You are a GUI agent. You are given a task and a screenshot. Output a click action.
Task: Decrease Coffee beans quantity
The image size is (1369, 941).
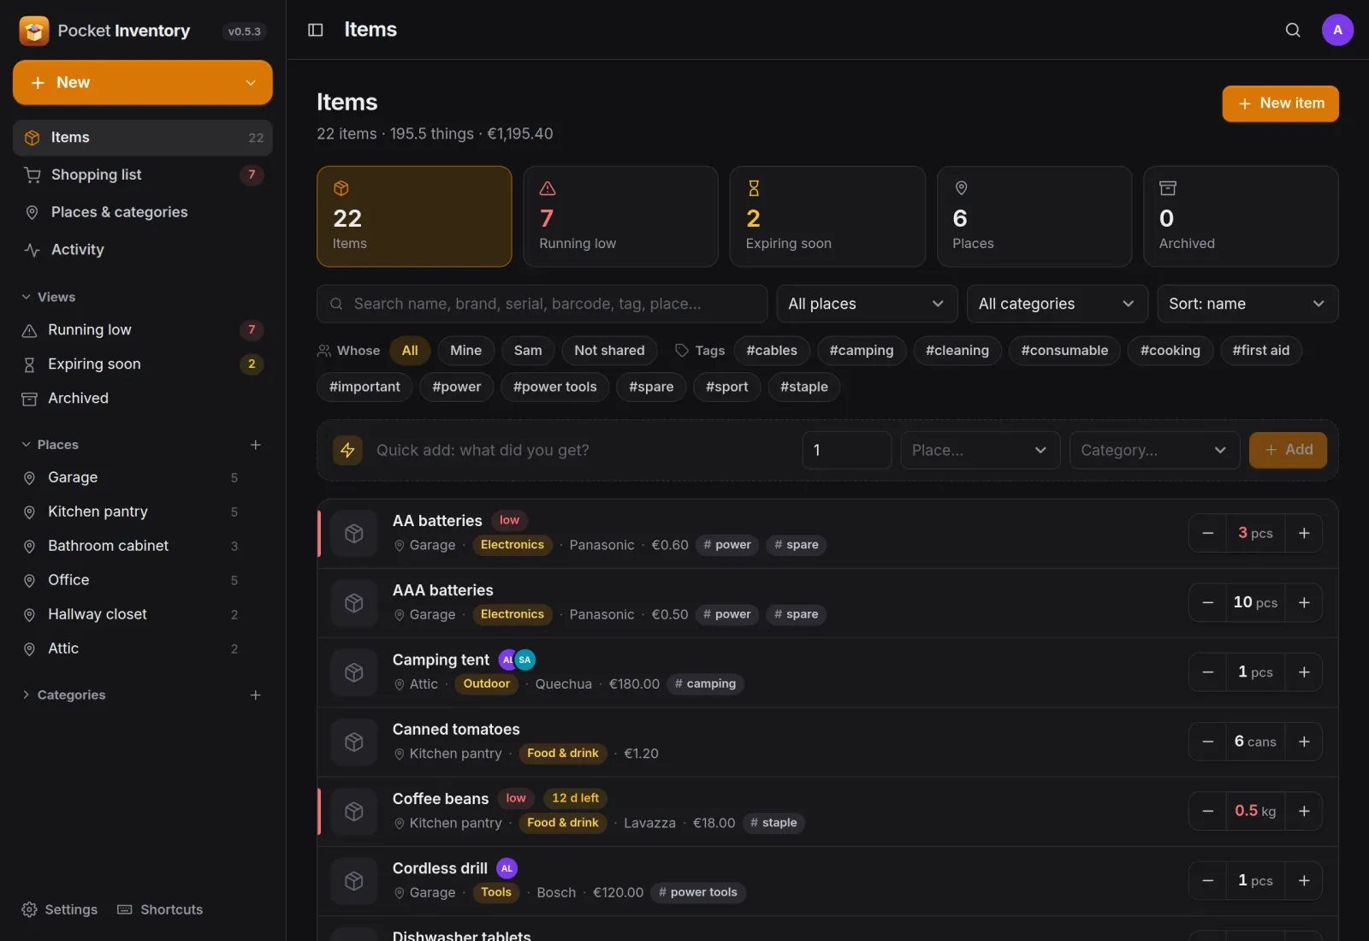tap(1207, 811)
